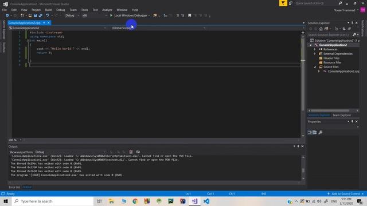This screenshot has height=206, width=367.
Task: Toggle word wrap in the Output panel
Action: pyautogui.click(x=138, y=152)
